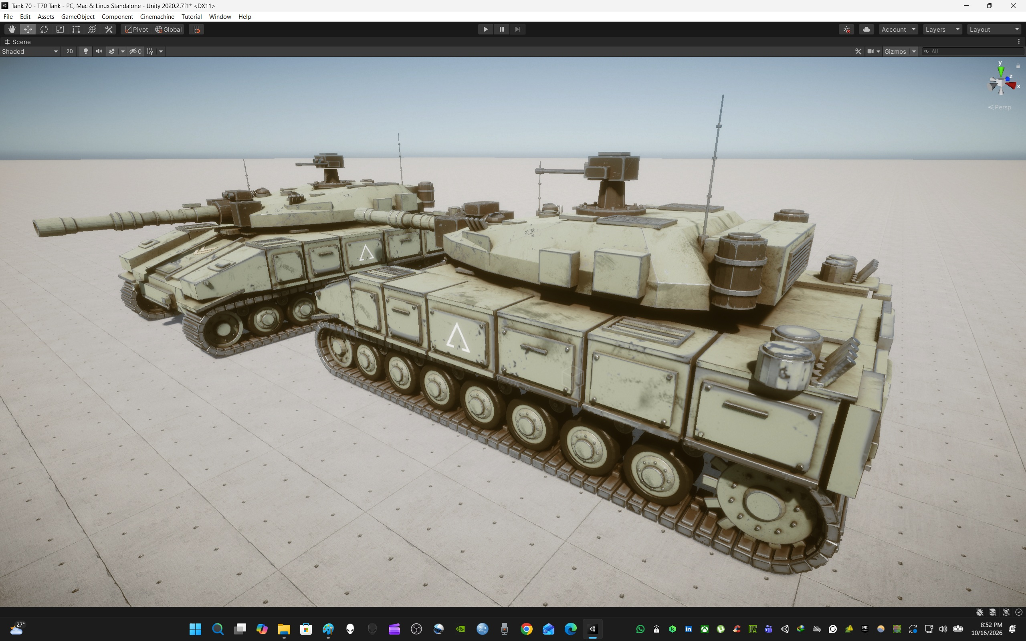This screenshot has width=1026, height=641.
Task: Toggle Pivot/Center handle position
Action: tap(137, 29)
